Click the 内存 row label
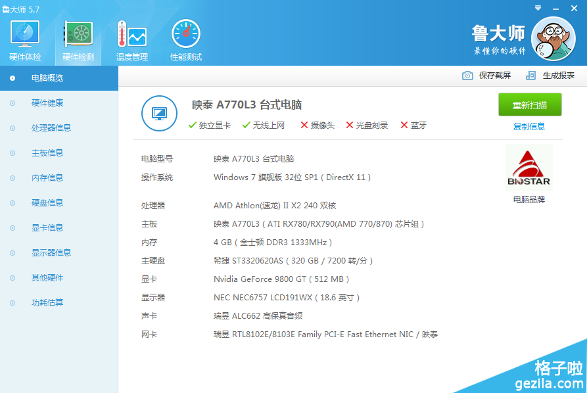 click(149, 243)
